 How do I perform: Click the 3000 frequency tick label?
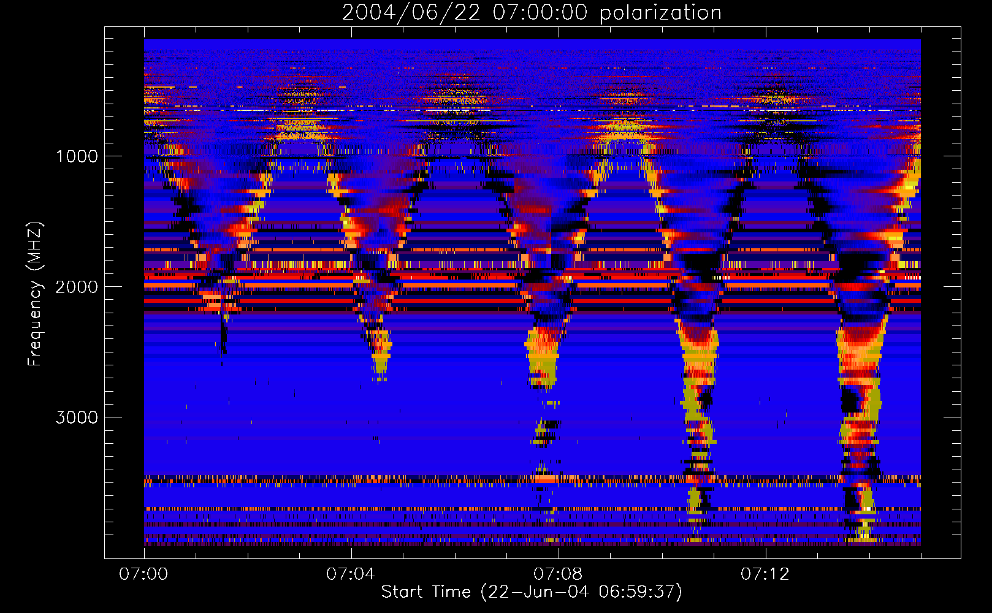pyautogui.click(x=77, y=417)
